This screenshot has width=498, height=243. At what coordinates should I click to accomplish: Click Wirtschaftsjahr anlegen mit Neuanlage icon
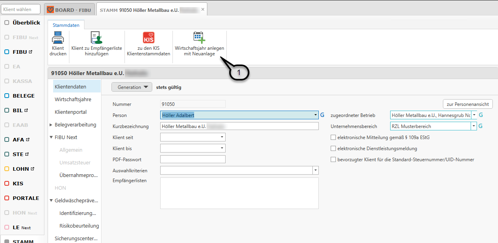coord(199,38)
